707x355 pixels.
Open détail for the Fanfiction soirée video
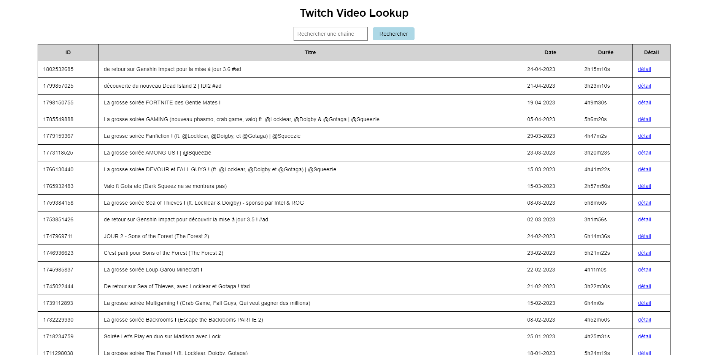644,136
